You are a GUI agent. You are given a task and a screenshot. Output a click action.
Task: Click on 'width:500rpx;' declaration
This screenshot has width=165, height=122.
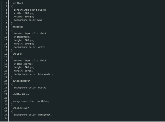click(23, 37)
